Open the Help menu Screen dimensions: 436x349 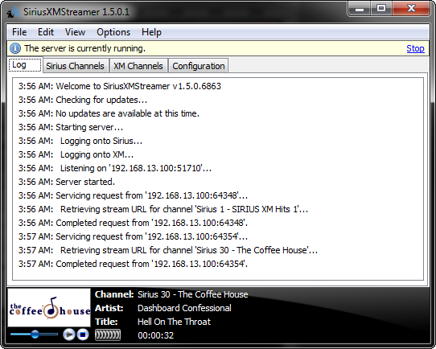pyautogui.click(x=151, y=32)
